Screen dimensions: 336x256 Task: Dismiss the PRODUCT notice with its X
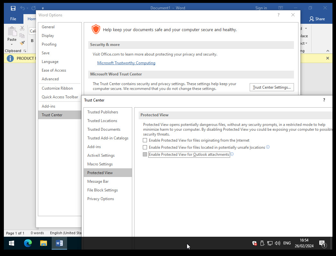327,58
